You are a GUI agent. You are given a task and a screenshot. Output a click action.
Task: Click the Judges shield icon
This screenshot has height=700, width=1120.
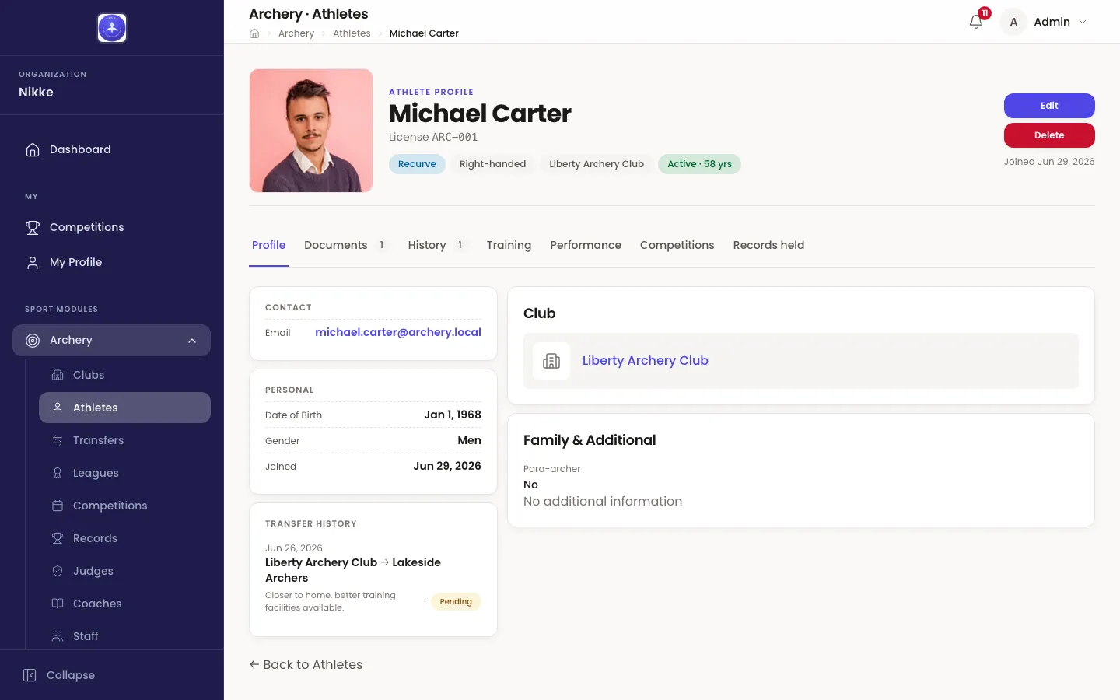[x=58, y=571]
